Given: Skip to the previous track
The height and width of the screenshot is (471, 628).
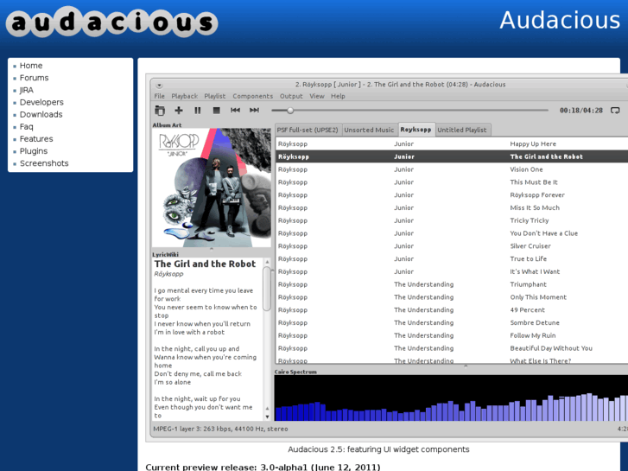Looking at the screenshot, I should [235, 111].
